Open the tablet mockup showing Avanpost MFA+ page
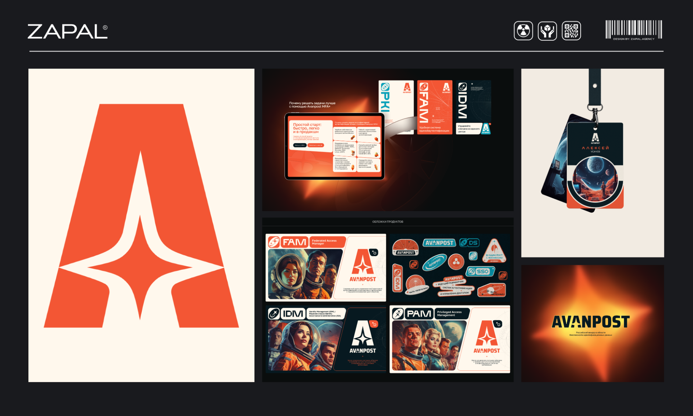The image size is (693, 416). click(x=335, y=146)
